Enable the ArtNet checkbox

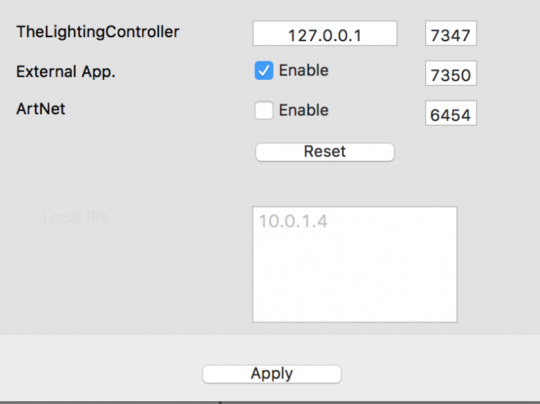pyautogui.click(x=264, y=110)
